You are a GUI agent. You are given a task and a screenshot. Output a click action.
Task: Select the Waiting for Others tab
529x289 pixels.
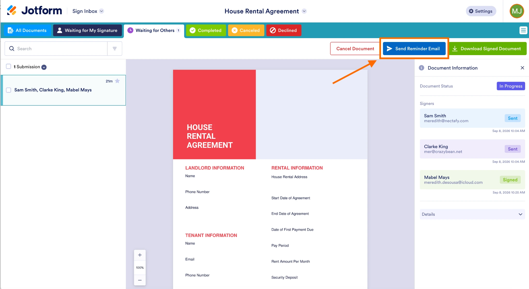coord(154,30)
